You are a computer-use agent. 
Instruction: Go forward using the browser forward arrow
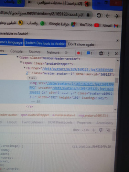click(x=116, y=16)
